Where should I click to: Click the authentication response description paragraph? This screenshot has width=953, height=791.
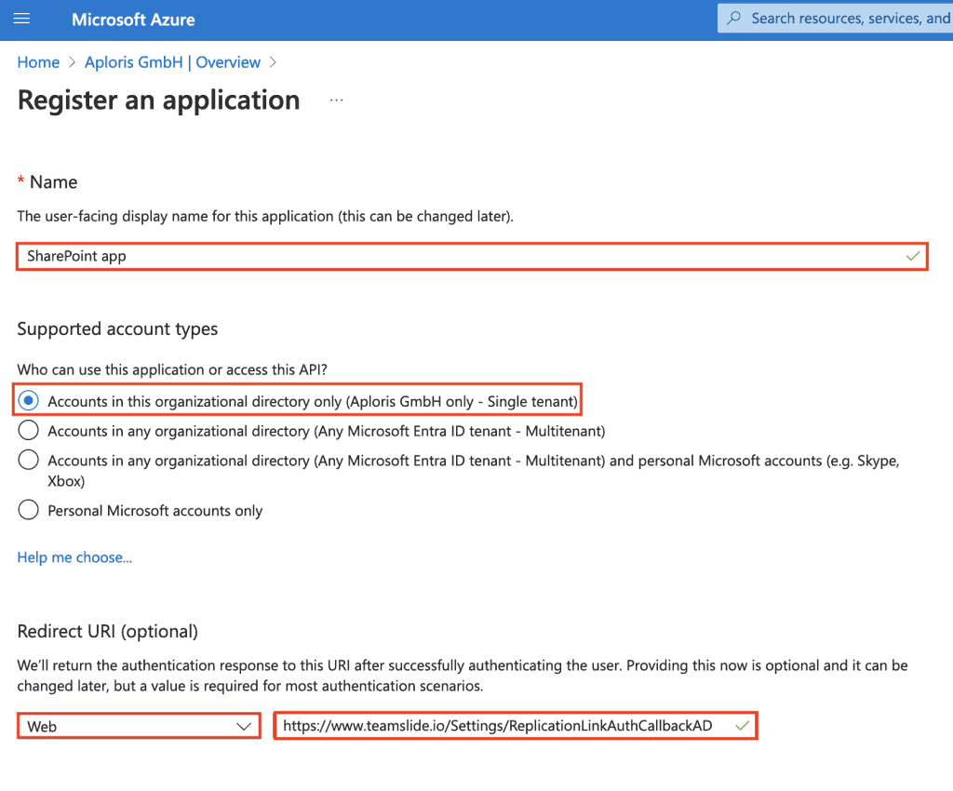(x=462, y=676)
